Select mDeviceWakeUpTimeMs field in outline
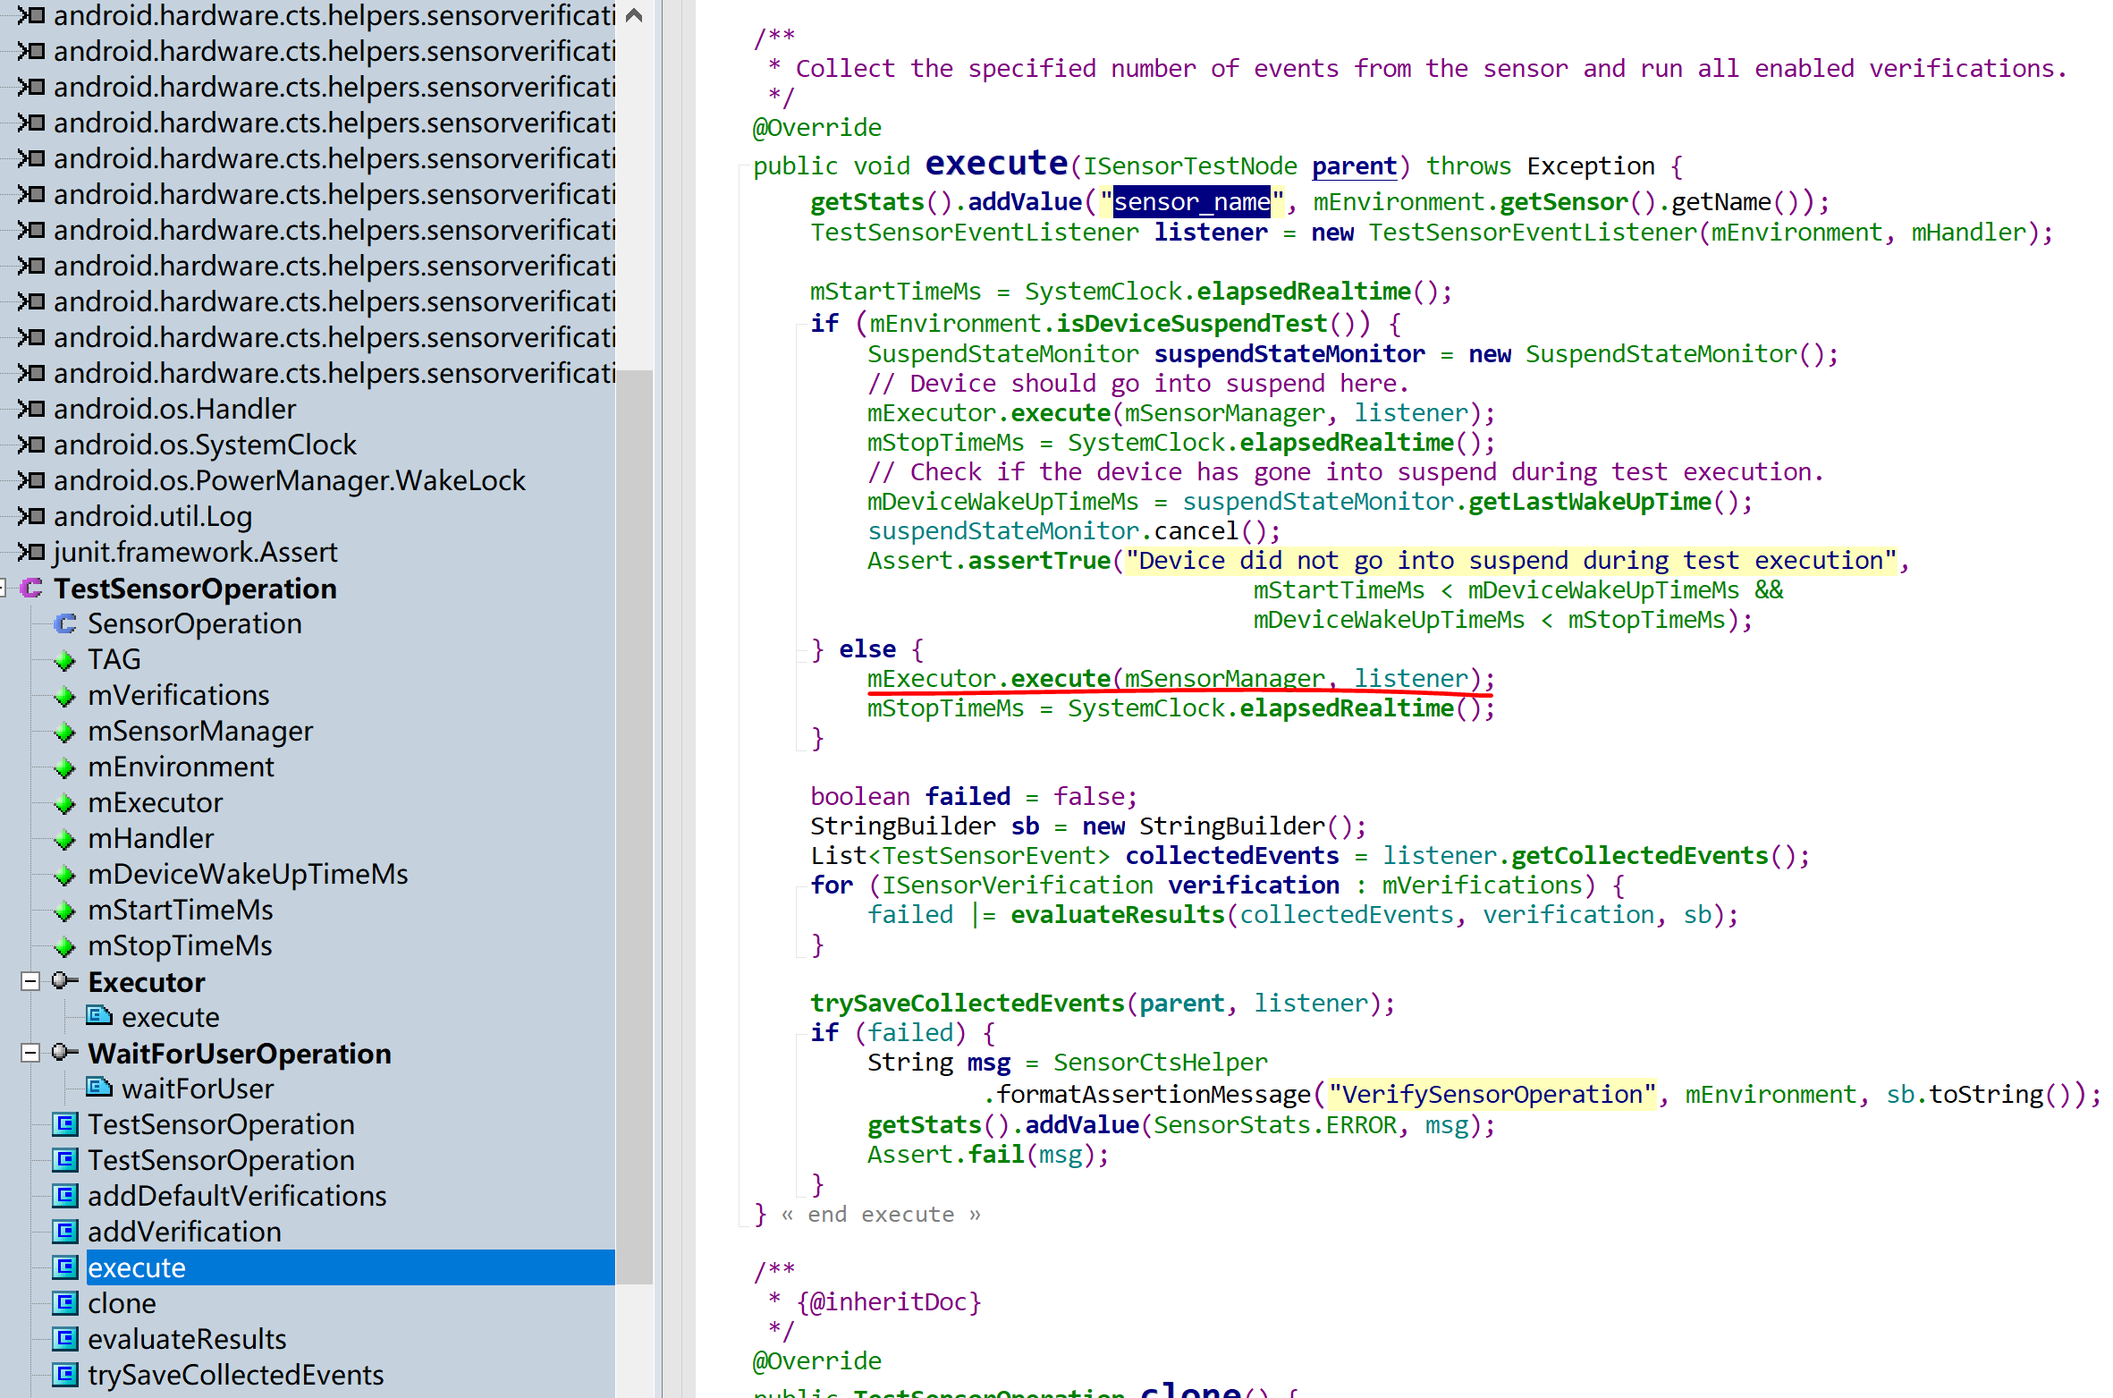The width and height of the screenshot is (2113, 1398). 248,874
